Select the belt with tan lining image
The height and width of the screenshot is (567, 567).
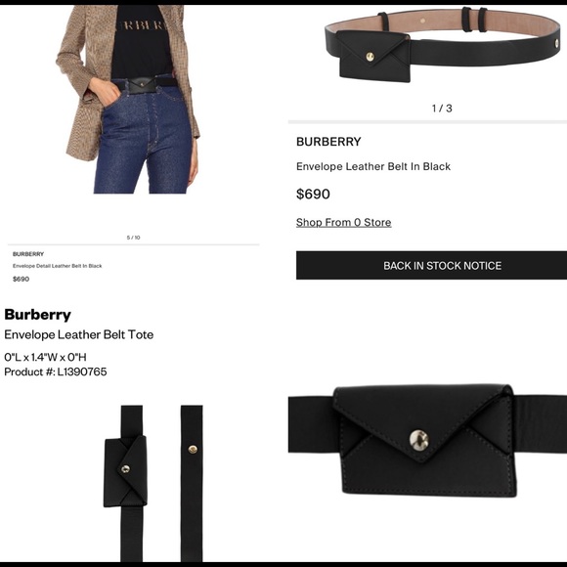(x=443, y=45)
